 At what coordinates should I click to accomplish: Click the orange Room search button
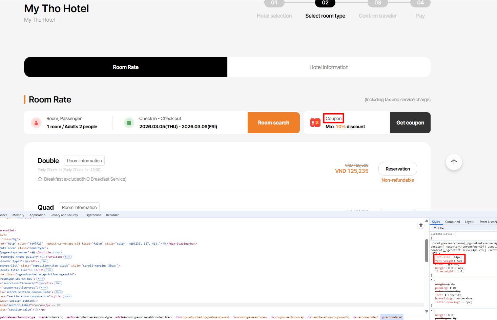click(x=274, y=123)
